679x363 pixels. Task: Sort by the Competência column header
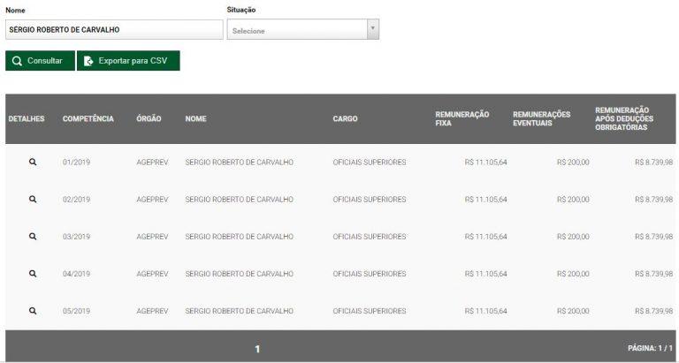click(x=88, y=119)
